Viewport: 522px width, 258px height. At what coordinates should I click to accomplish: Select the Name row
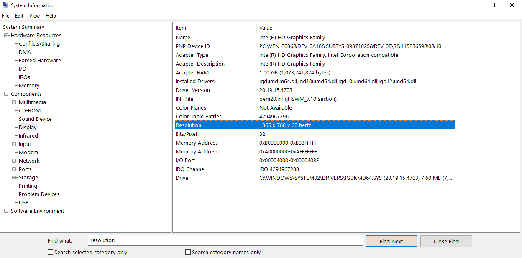pyautogui.click(x=315, y=38)
